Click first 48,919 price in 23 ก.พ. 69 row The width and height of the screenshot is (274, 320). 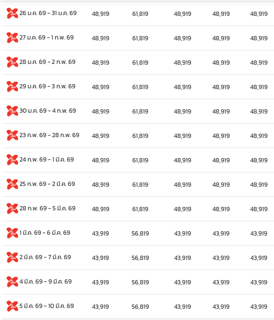tap(100, 136)
